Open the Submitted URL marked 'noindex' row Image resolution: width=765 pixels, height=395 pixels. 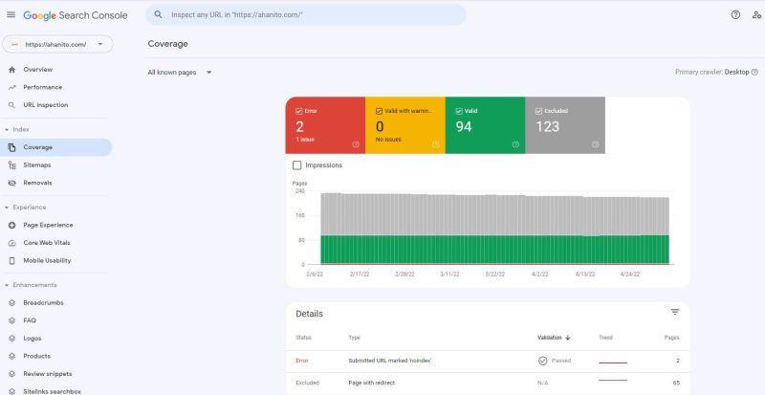pos(488,361)
